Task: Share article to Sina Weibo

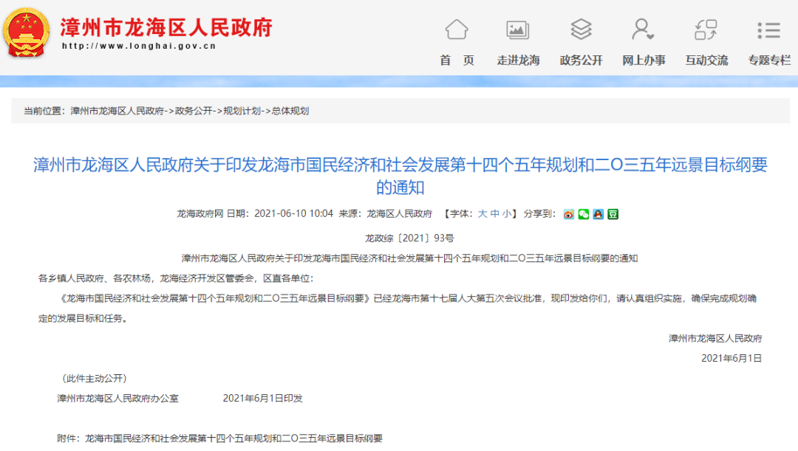Action: click(568, 214)
